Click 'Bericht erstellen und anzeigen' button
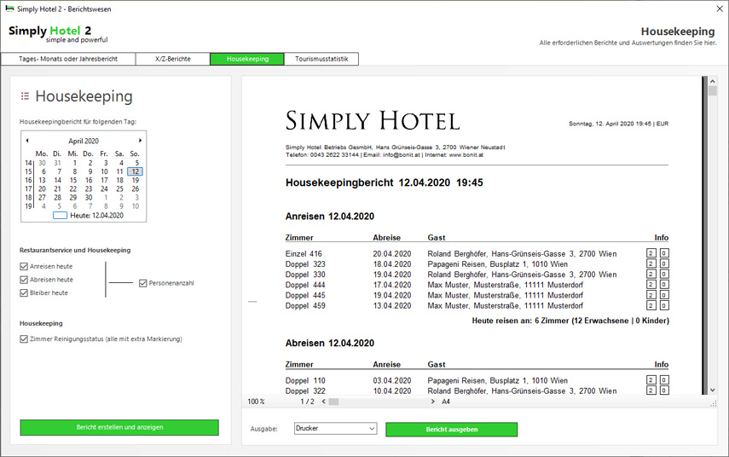Image resolution: width=729 pixels, height=457 pixels. point(119,427)
